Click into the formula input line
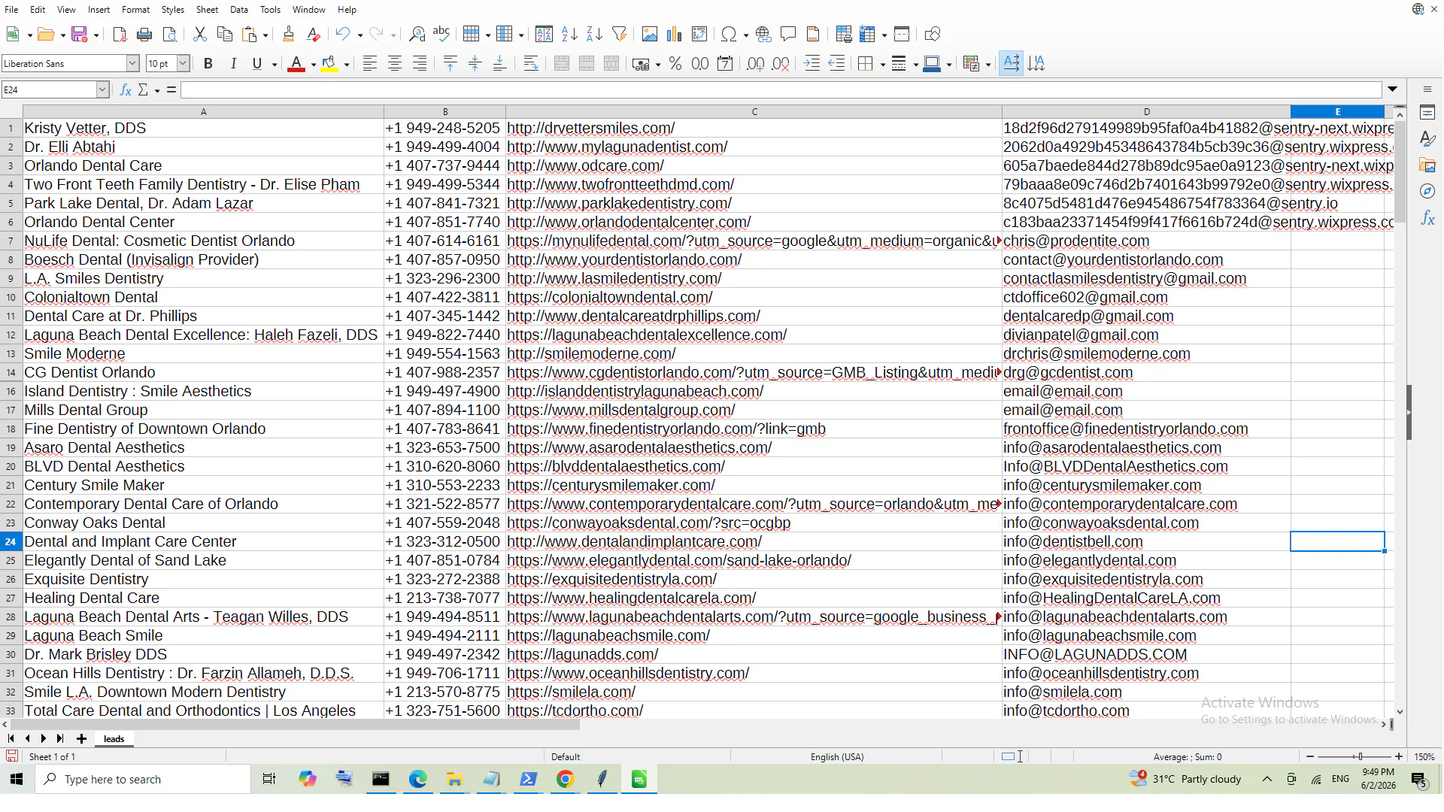Viewport: 1444px width, 812px height. click(x=781, y=90)
